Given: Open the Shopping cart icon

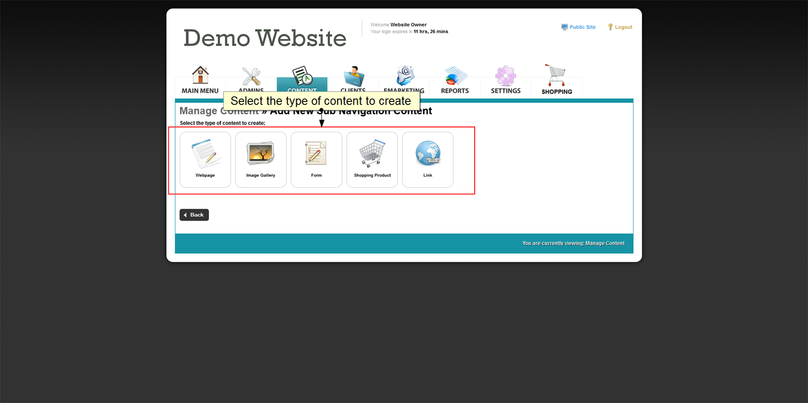Looking at the screenshot, I should [x=556, y=76].
